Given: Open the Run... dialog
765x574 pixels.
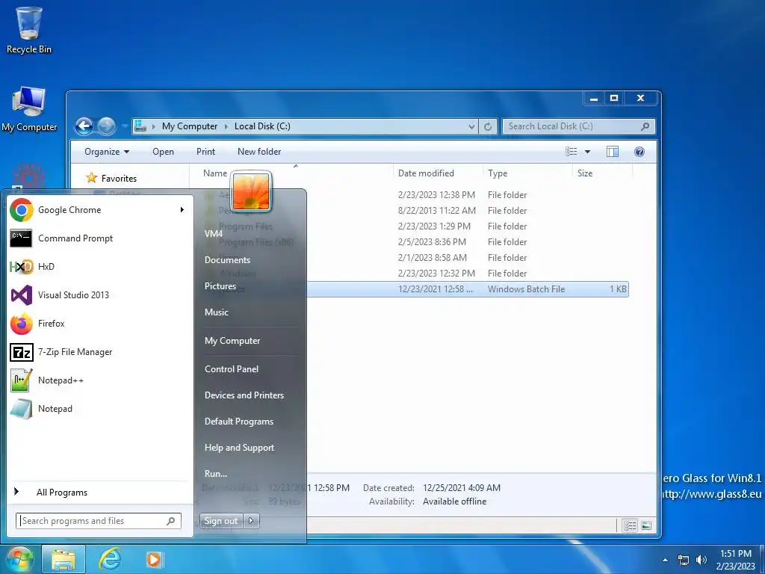Looking at the screenshot, I should [x=216, y=473].
